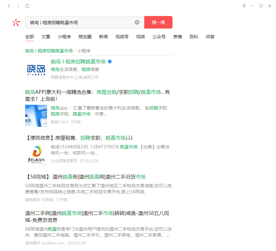Reload the page with refresh icon

pyautogui.click(x=27, y=6)
